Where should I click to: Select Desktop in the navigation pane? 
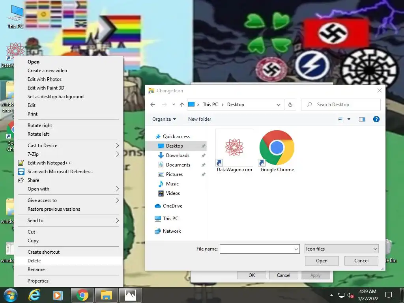pyautogui.click(x=176, y=146)
